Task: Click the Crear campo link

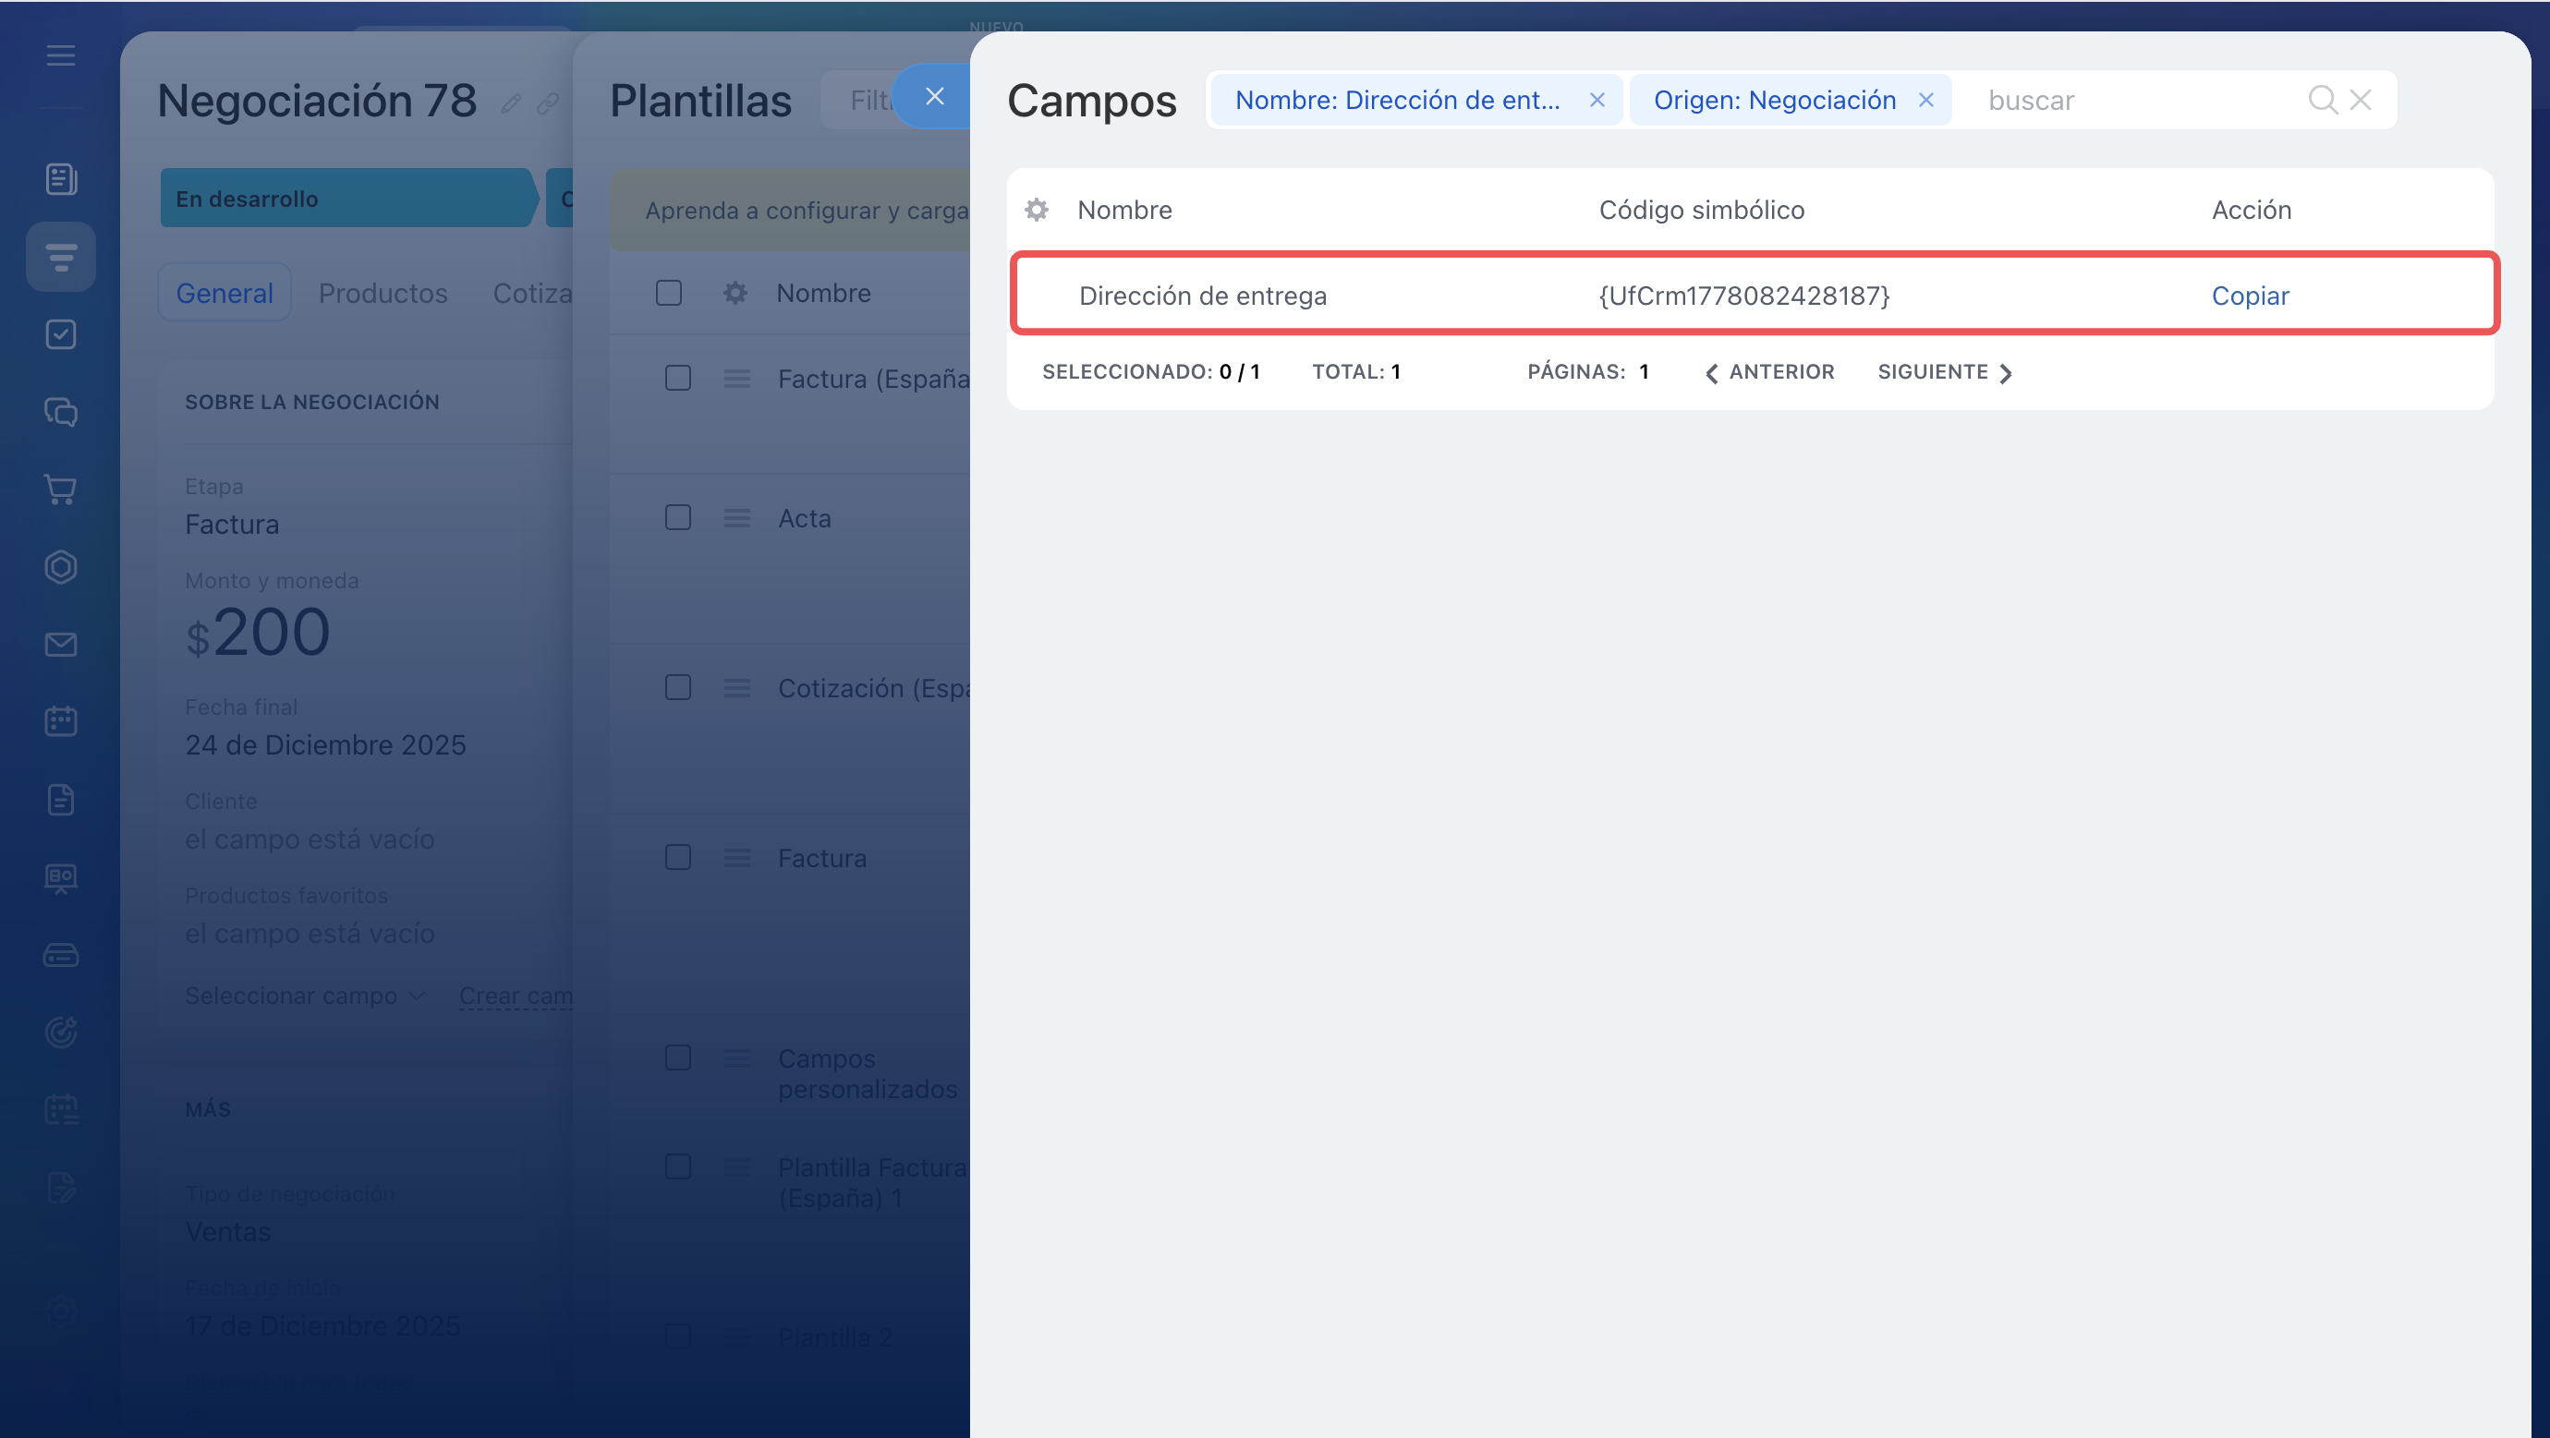Action: pyautogui.click(x=516, y=996)
